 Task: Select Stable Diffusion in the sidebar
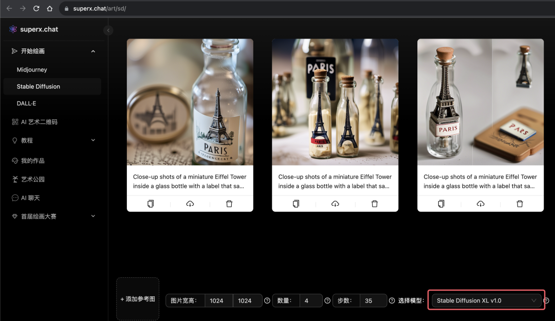click(x=52, y=86)
